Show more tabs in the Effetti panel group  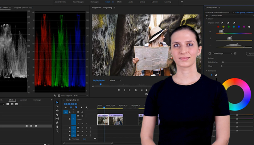click(x=52, y=100)
